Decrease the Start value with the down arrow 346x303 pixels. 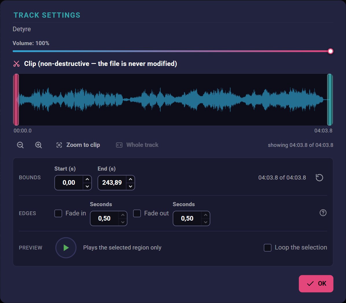[x=87, y=186]
